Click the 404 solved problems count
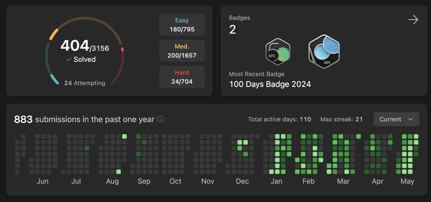The image size is (431, 202). point(75,46)
